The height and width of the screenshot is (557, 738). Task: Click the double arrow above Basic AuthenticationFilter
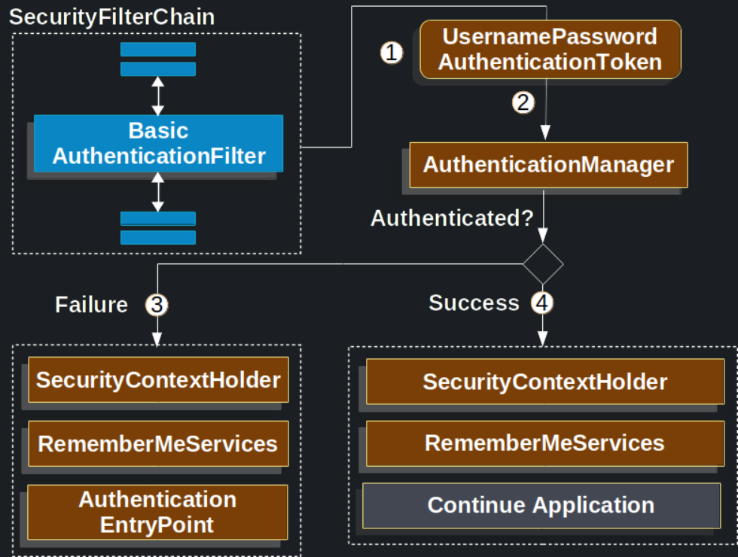point(157,96)
